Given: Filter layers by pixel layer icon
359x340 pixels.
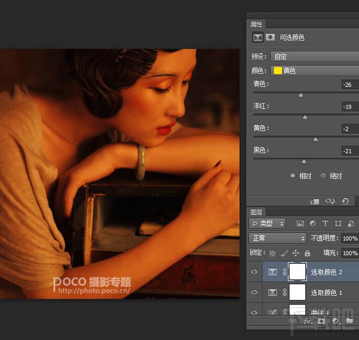Looking at the screenshot, I should pyautogui.click(x=300, y=223).
